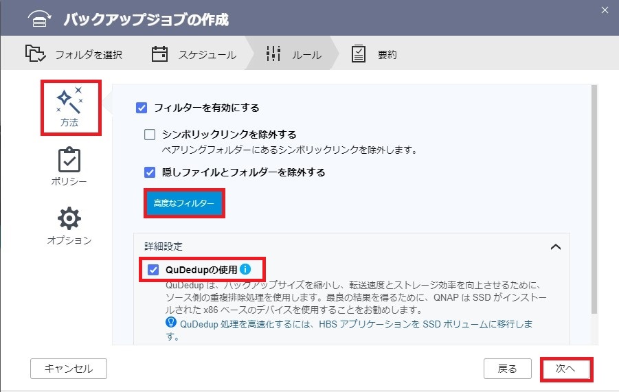
Task: Close the backup job dialog
Action: 605,10
